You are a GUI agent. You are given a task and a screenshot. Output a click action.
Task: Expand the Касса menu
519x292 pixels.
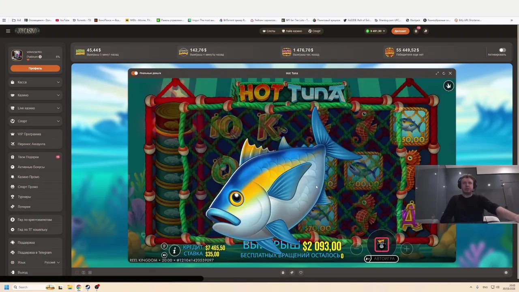coord(36,82)
